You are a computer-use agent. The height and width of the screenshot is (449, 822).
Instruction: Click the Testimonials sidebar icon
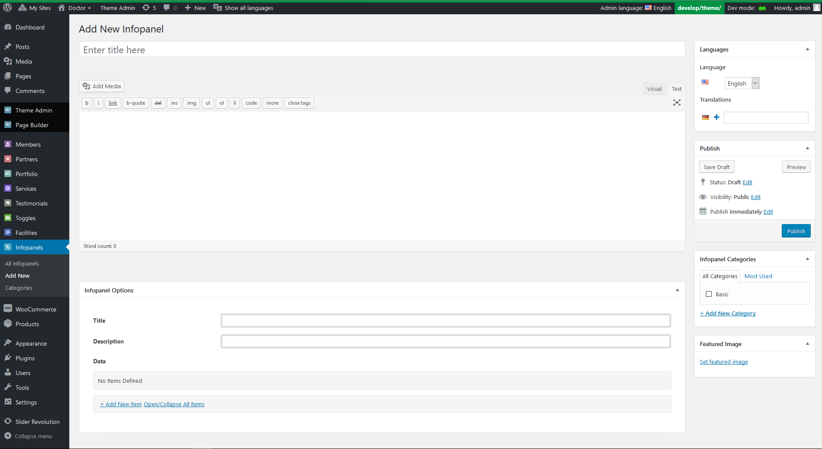pyautogui.click(x=8, y=203)
